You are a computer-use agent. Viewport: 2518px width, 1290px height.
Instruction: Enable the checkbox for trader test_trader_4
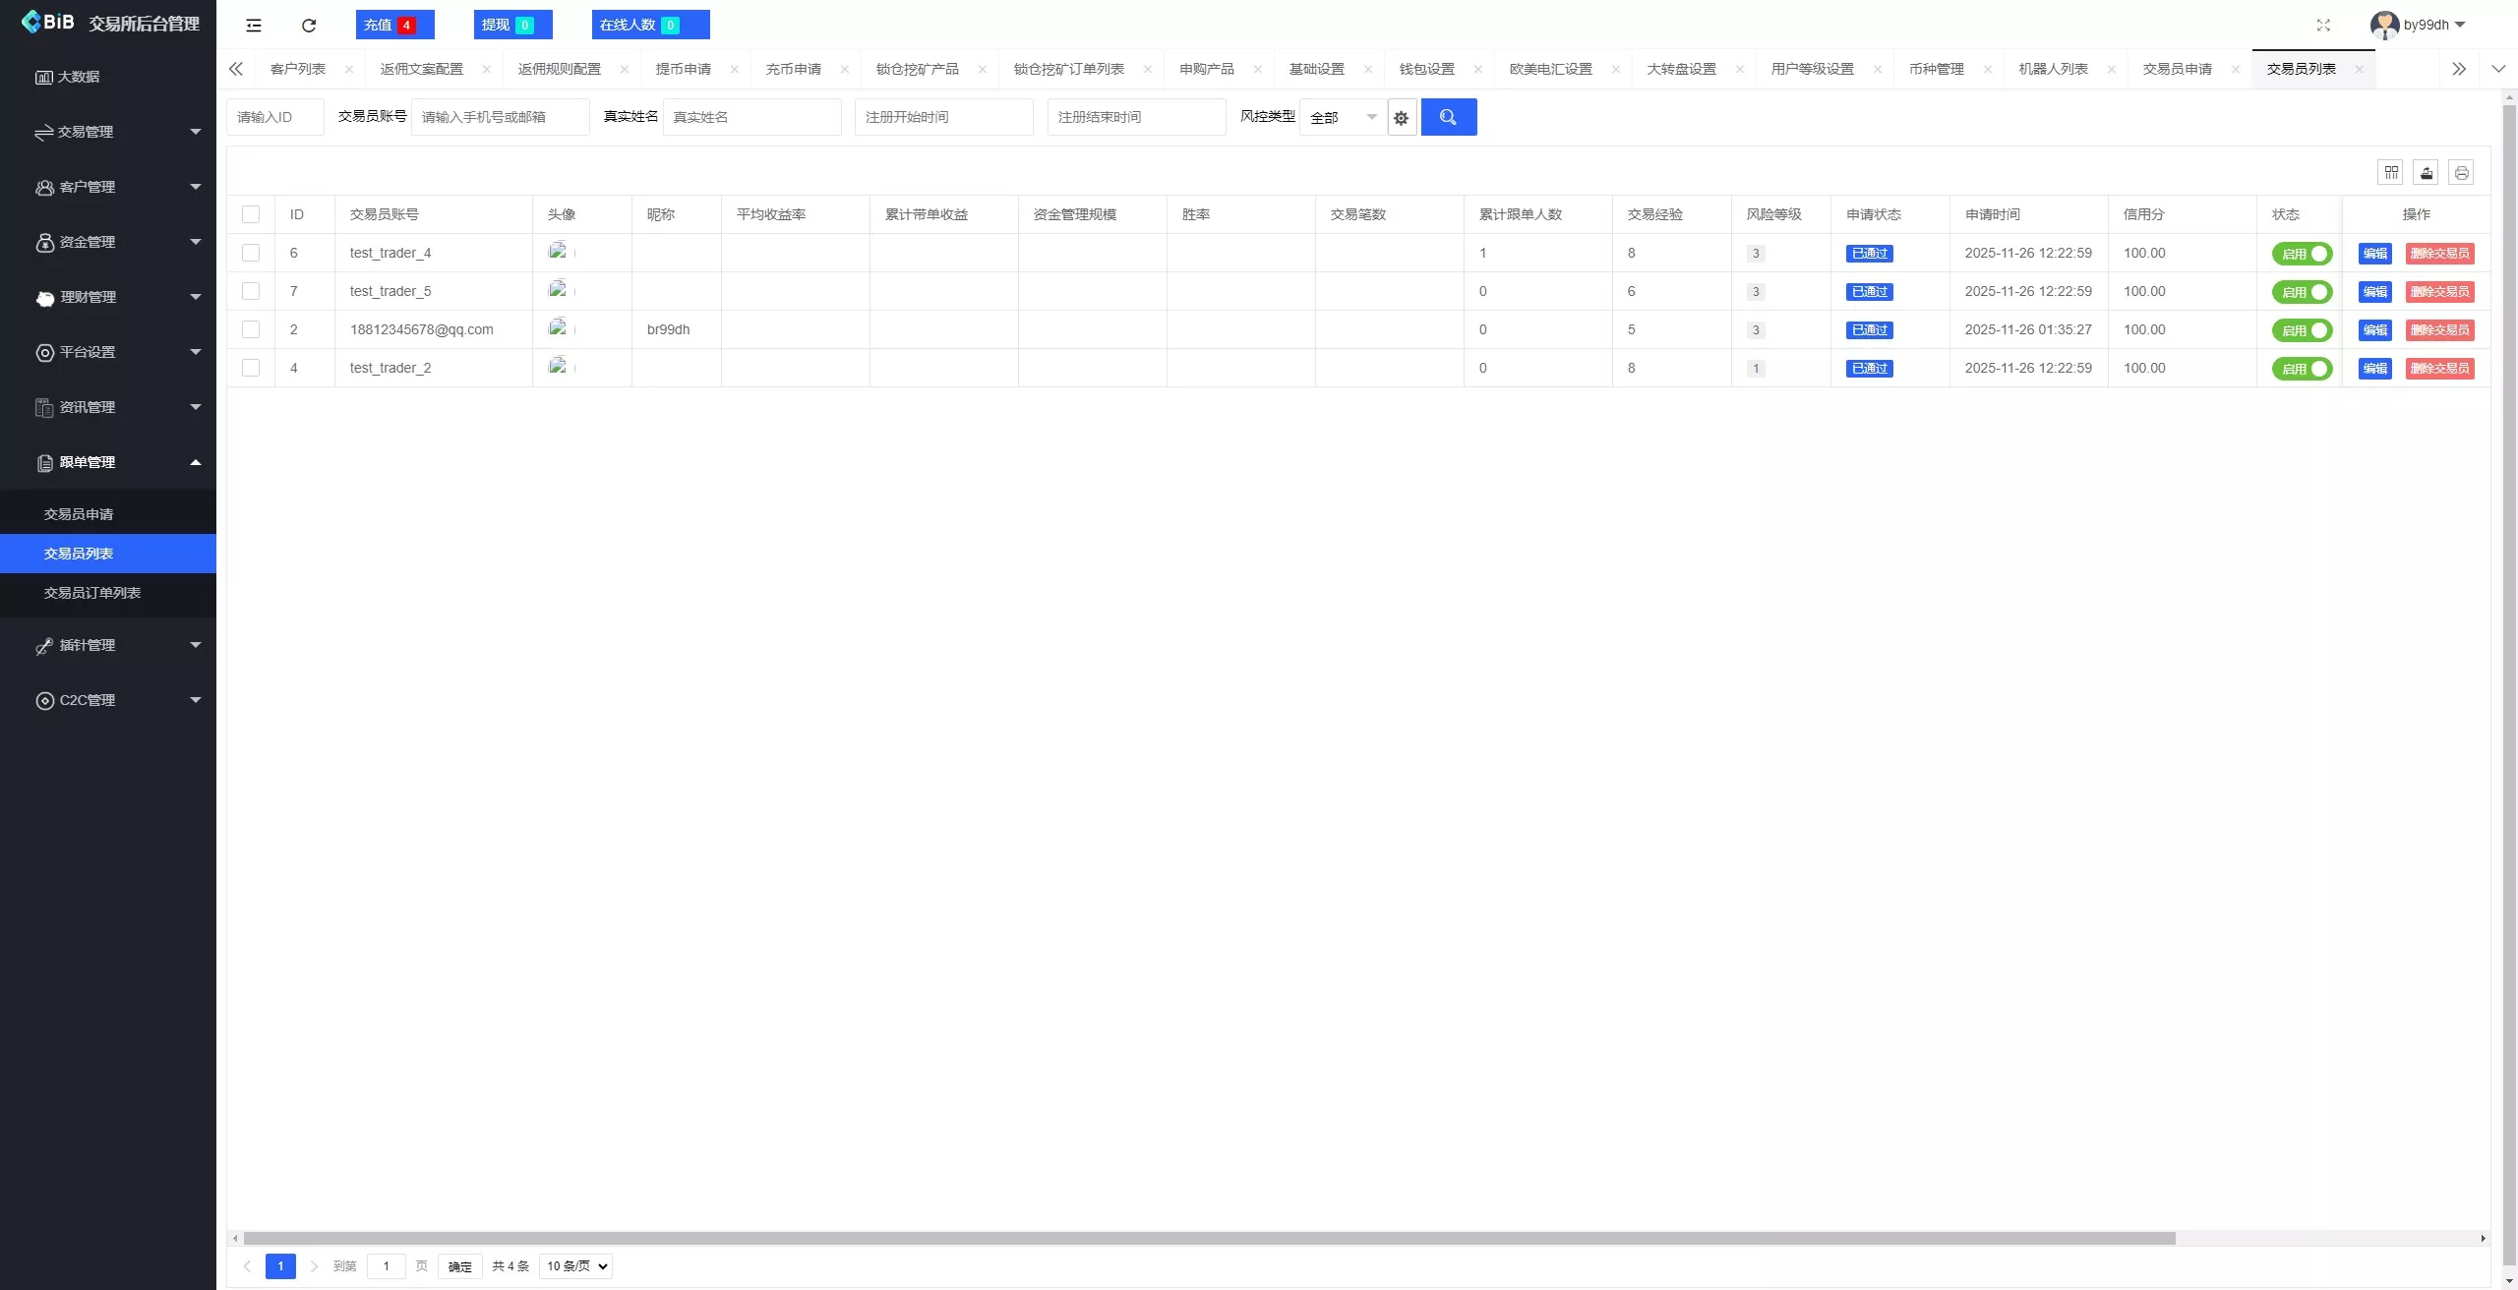tap(251, 253)
